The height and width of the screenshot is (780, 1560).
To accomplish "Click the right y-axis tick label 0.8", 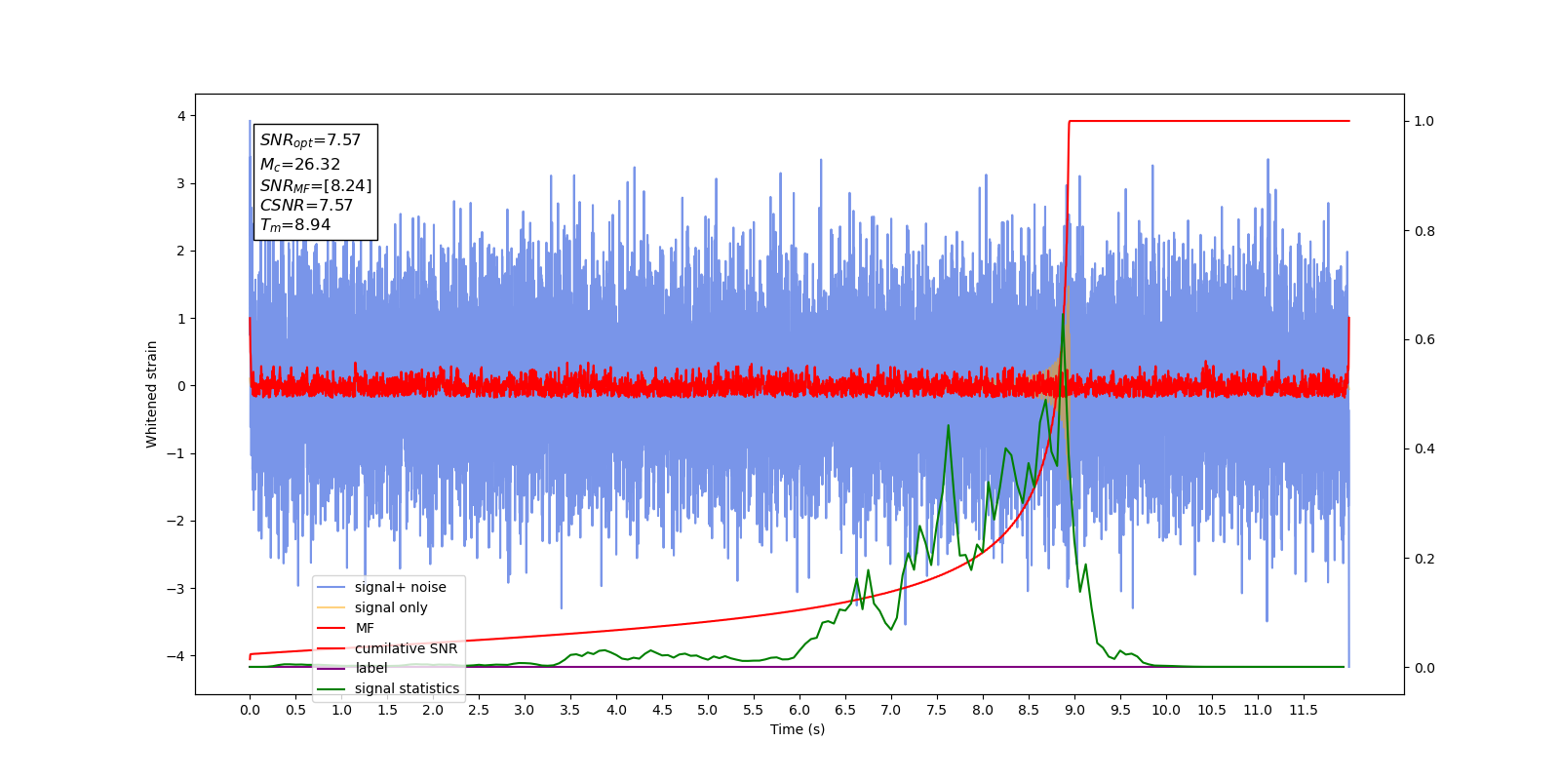I will point(1424,231).
